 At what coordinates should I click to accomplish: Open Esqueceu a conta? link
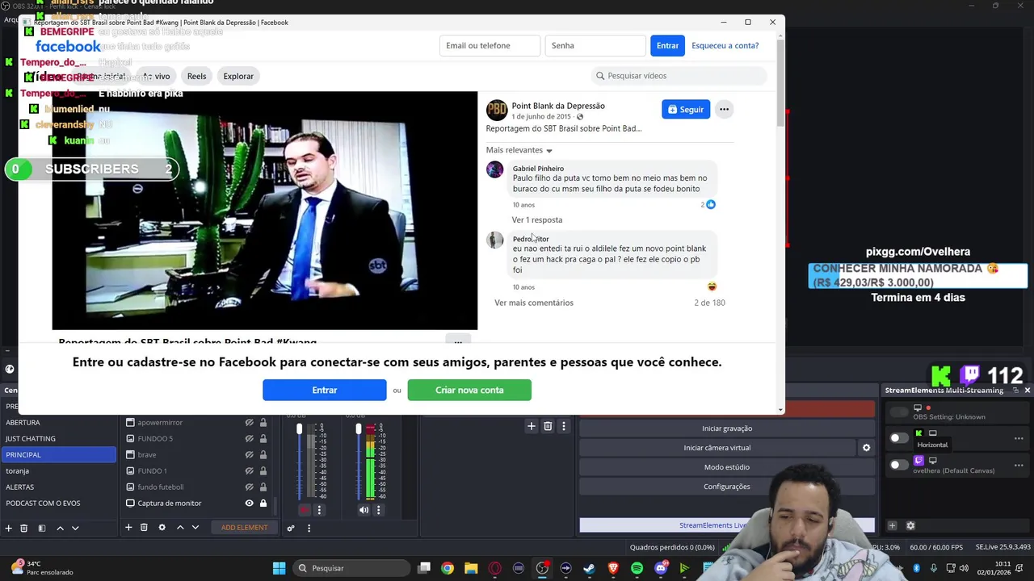click(x=725, y=45)
